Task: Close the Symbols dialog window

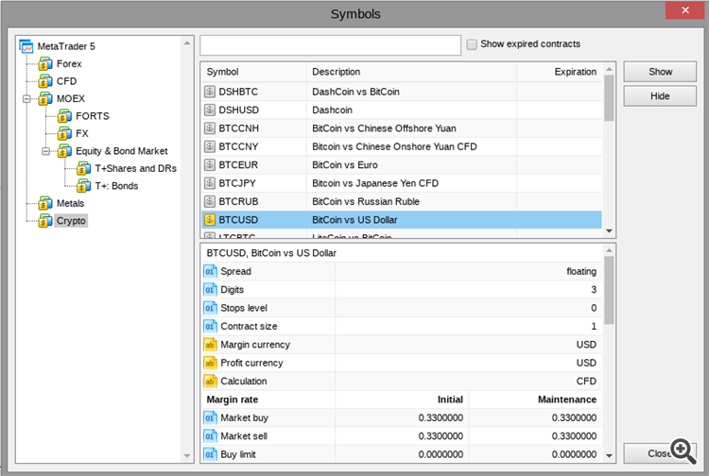Action: pos(684,10)
